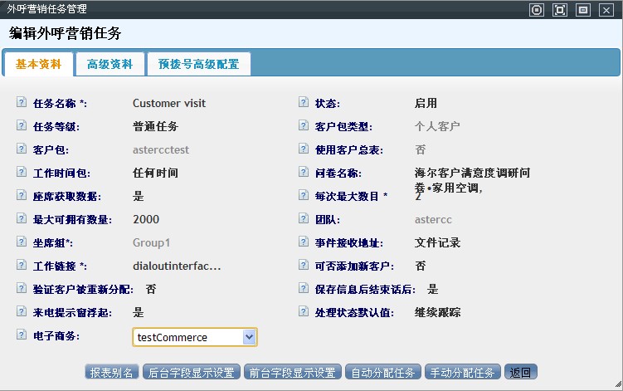Click help icon beside 工作时间包

coord(21,174)
